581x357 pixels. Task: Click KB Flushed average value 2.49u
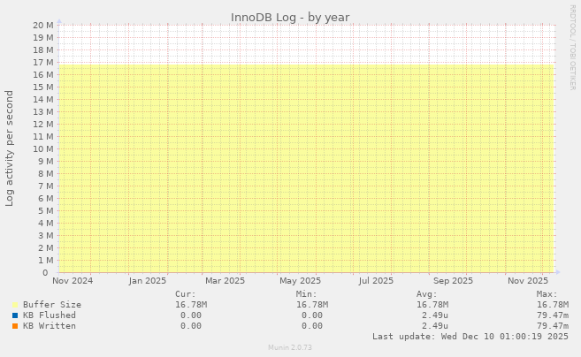(x=434, y=315)
